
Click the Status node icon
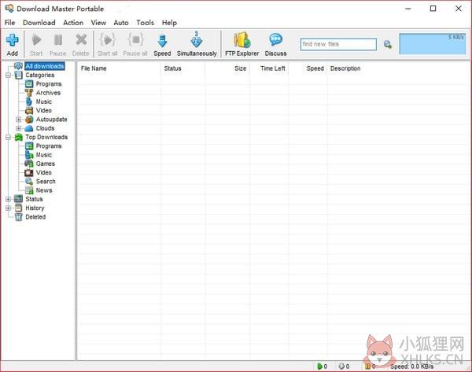18,199
